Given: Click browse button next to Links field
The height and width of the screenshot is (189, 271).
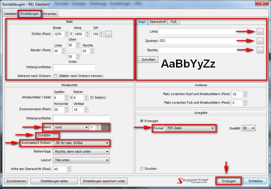Looking at the screenshot, I should click(x=260, y=31).
